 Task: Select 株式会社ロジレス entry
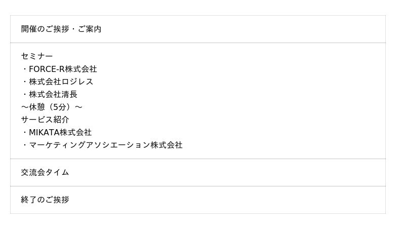[61, 82]
